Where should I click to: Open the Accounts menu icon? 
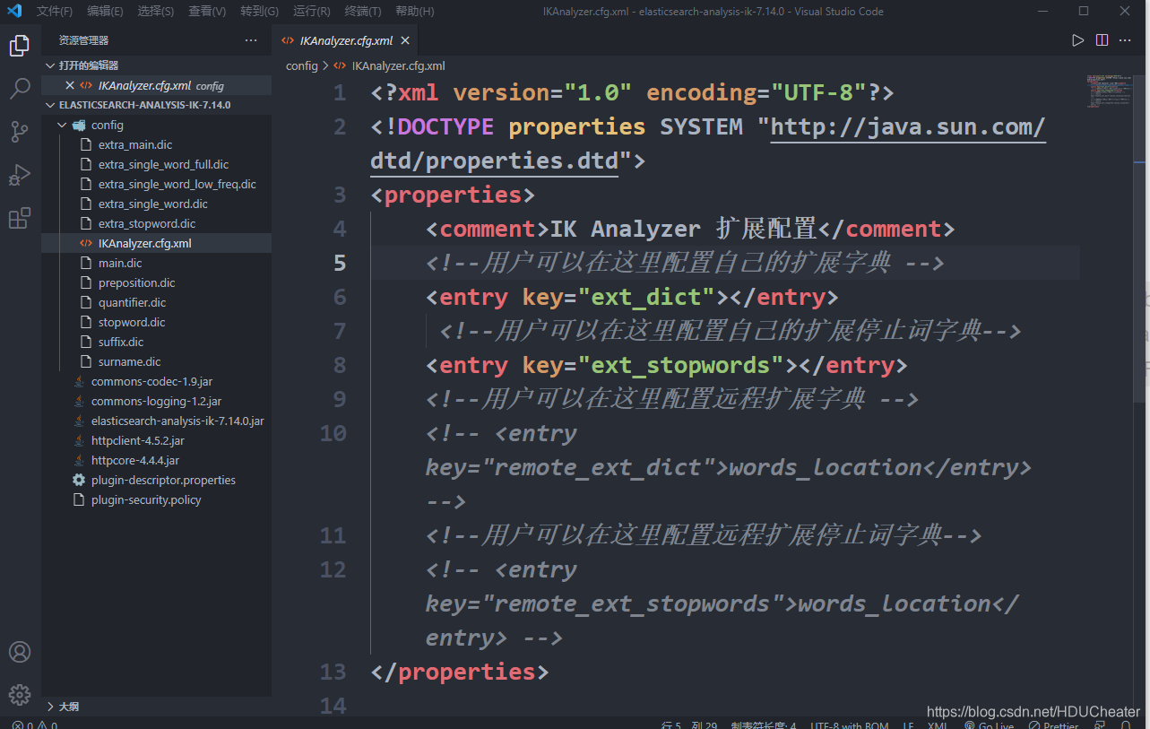coord(20,652)
